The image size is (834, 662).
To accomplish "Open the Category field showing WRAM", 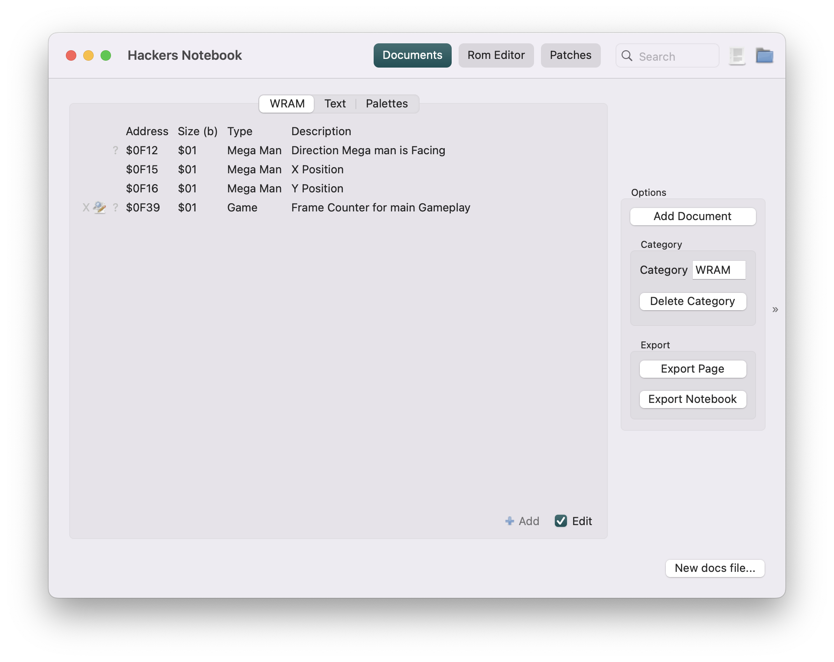I will 719,270.
